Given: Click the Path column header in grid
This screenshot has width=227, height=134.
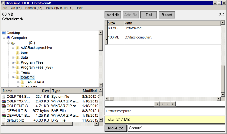Looking at the screenshot, I should [x=172, y=23].
